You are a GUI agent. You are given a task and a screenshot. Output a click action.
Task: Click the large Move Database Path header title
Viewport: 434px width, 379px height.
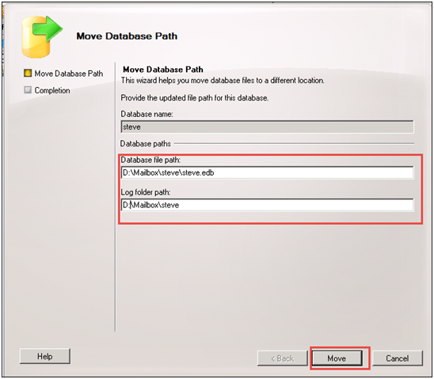click(x=127, y=36)
